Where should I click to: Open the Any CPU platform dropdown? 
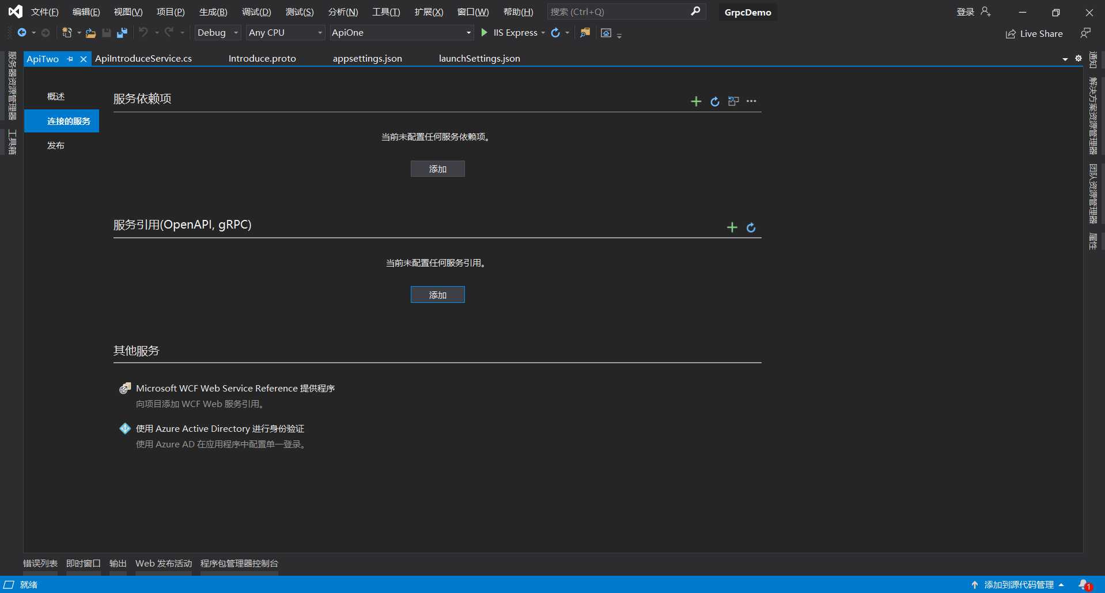tap(286, 33)
